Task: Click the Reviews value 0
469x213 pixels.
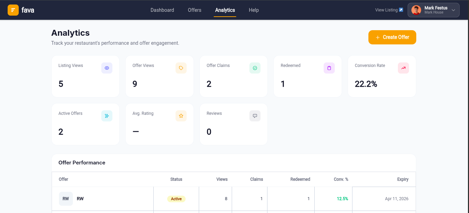Action: [x=209, y=132]
